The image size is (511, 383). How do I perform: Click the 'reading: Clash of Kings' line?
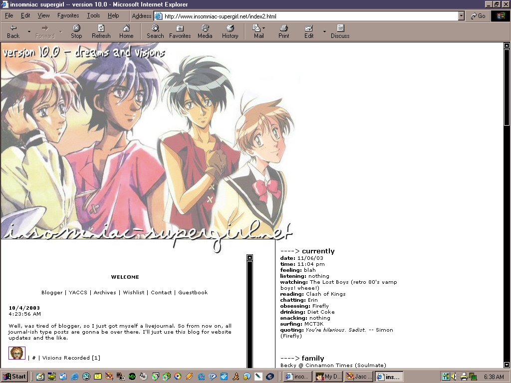tap(313, 294)
